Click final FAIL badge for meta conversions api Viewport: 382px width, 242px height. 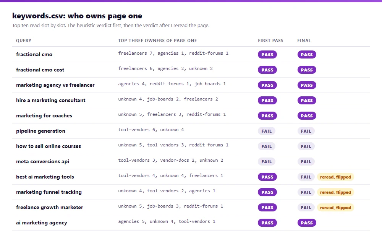tap(306, 162)
